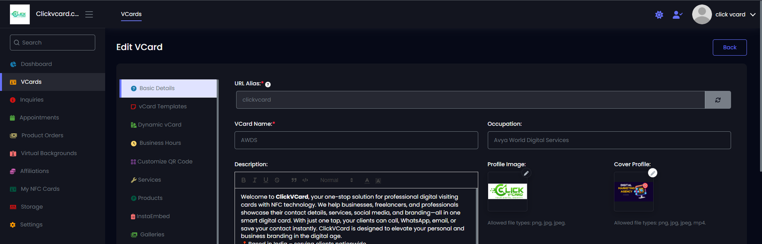Select the VCards top tab
The image size is (762, 244).
pyautogui.click(x=131, y=14)
